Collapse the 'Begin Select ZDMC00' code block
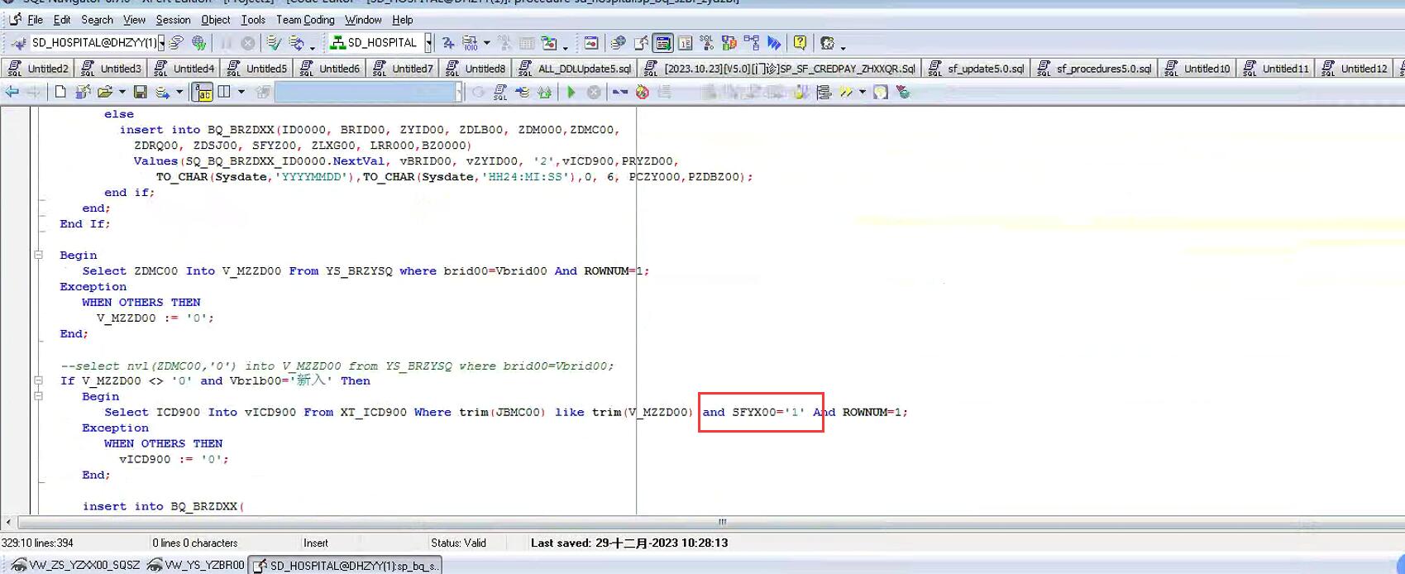Image resolution: width=1405 pixels, height=574 pixels. click(x=38, y=256)
